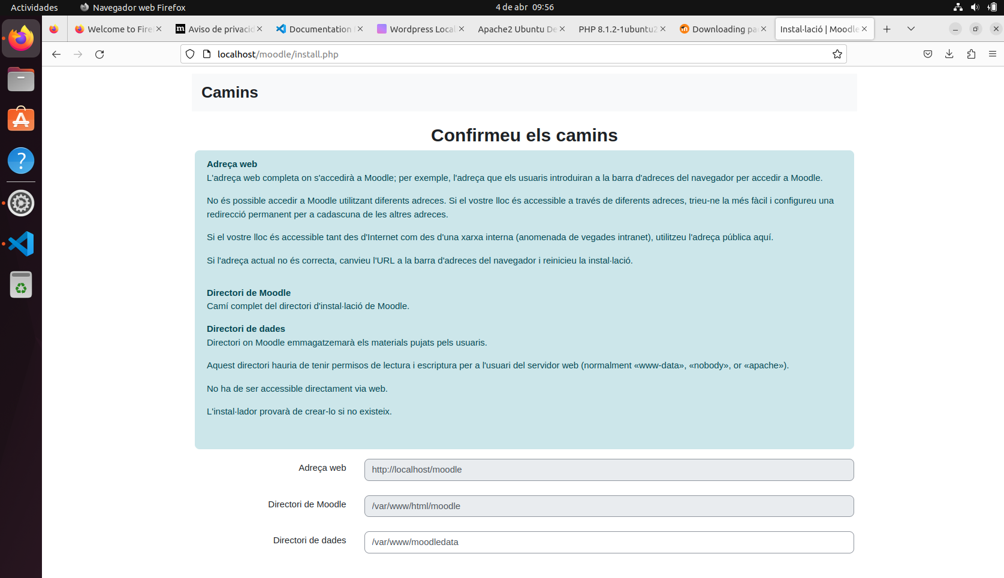Bookmark this page with the star icon
This screenshot has height=578, width=1004.
coord(837,54)
